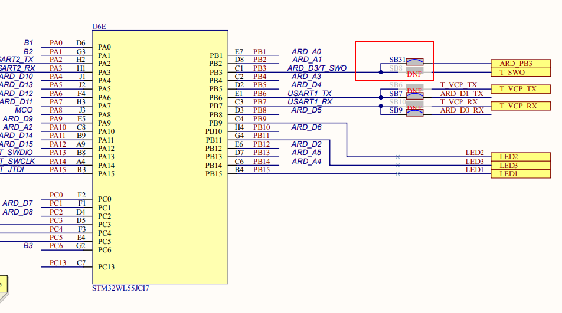562x313 pixels.
Task: Select the SB8 unfitted solder bridge symbol
Action: coord(414,70)
